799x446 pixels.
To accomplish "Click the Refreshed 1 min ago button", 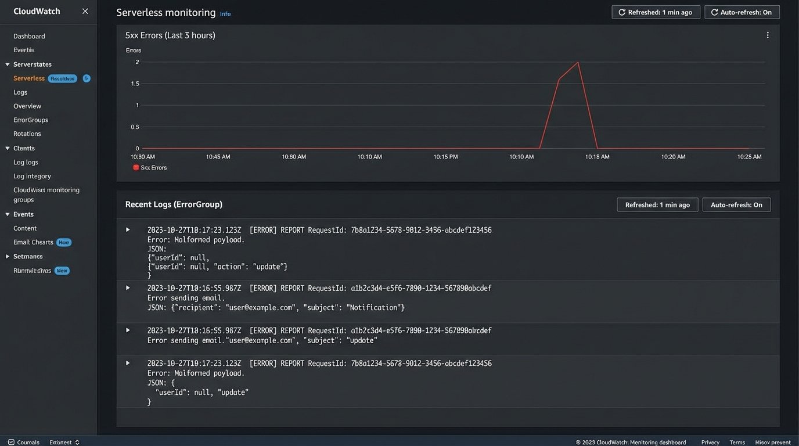I will (x=656, y=12).
